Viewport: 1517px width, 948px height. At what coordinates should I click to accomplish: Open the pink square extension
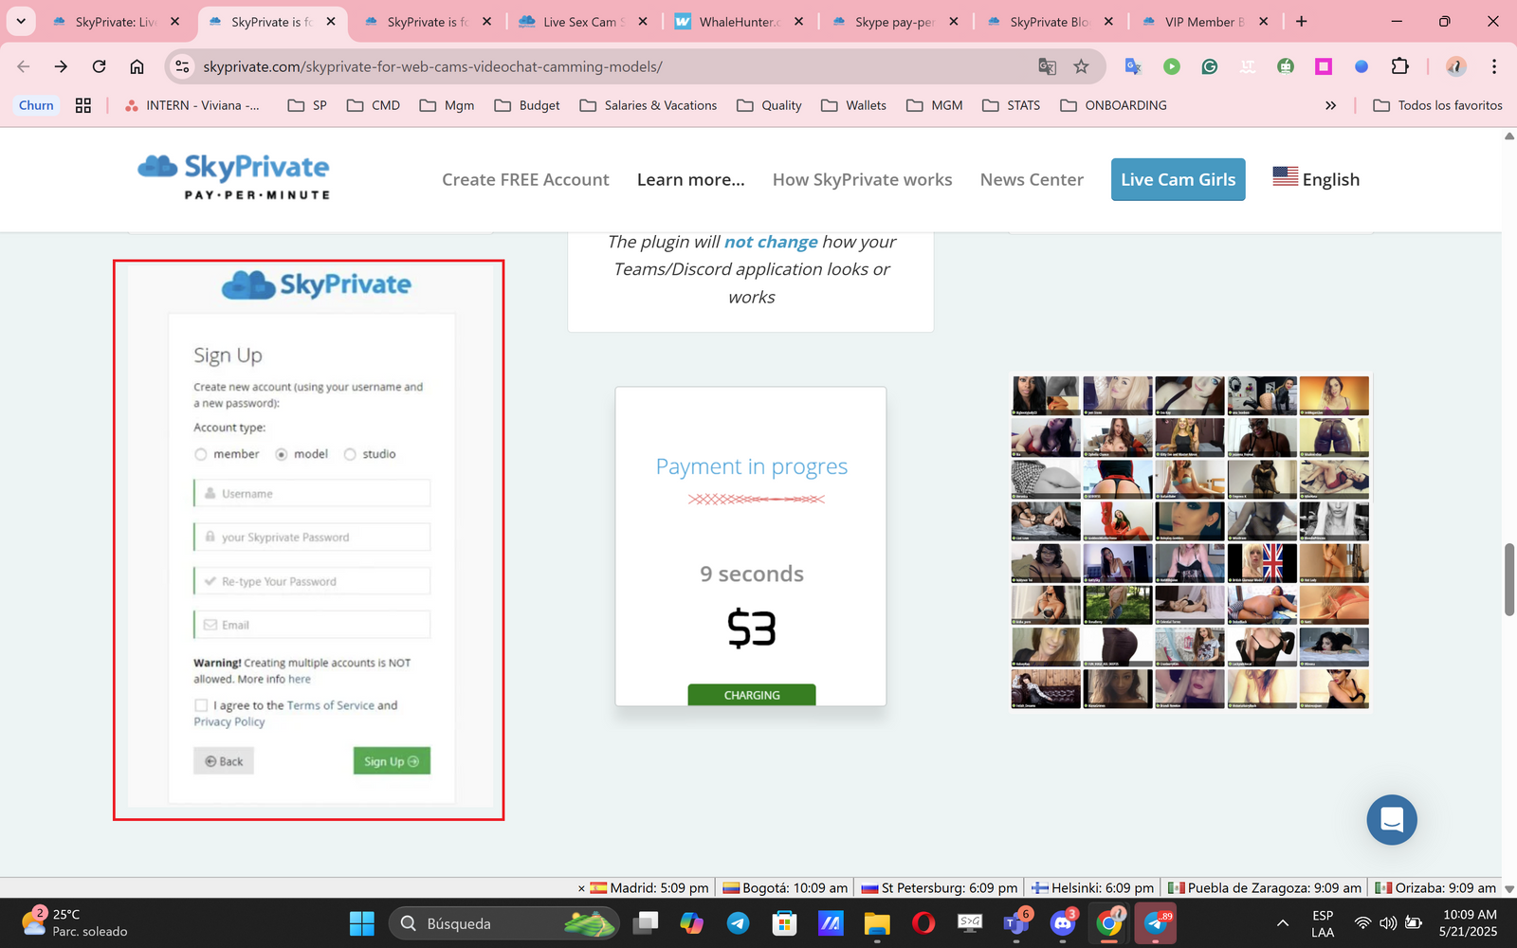(1324, 66)
